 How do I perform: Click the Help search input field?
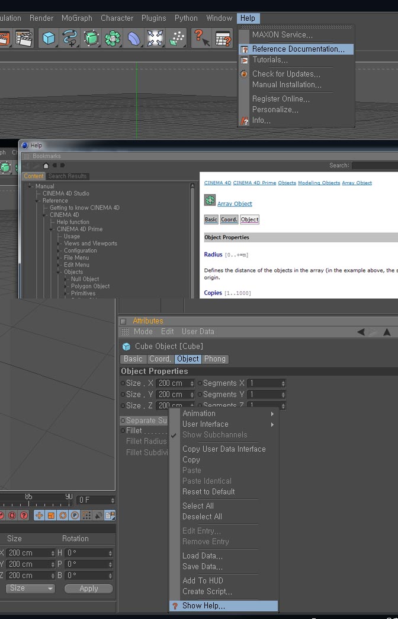[375, 166]
